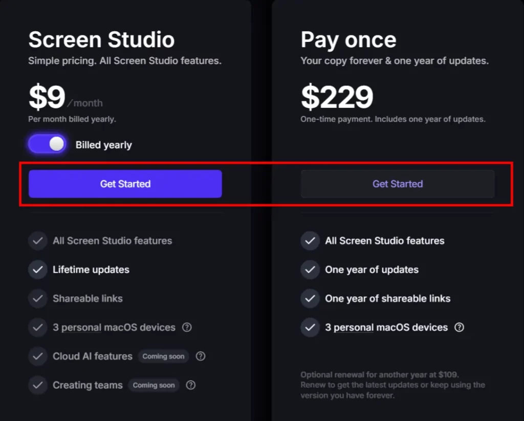Screen dimensions: 524x421
Task: Select the Pay once plan heading
Action: 348,39
